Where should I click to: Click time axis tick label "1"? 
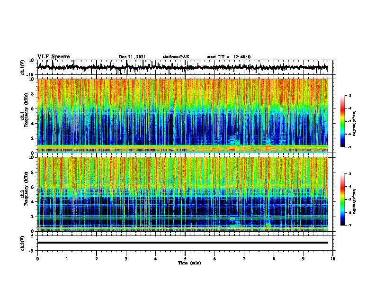click(67, 259)
